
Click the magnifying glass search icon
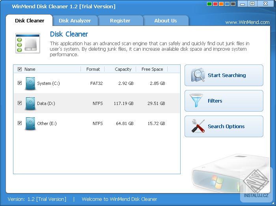point(198,75)
